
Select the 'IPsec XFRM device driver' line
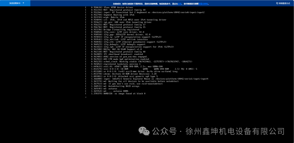pyautogui.click(x=109, y=7)
